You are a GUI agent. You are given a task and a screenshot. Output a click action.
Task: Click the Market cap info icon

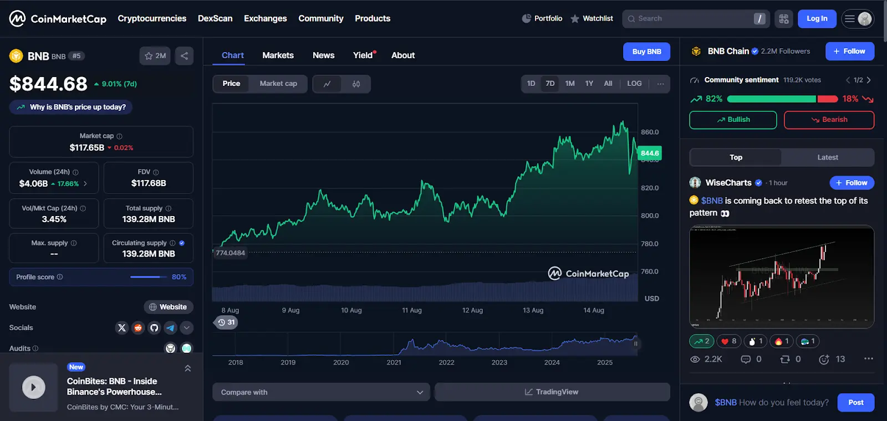pos(119,136)
